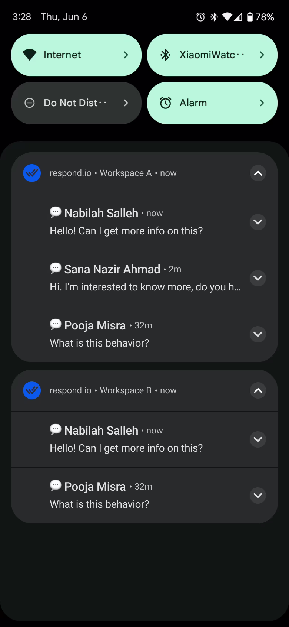Expand Pooja Misra's notification in Workspace A
The height and width of the screenshot is (627, 289).
pos(258,334)
